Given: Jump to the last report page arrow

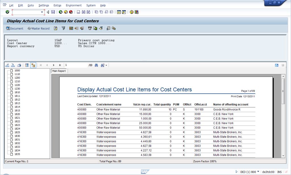Looking at the screenshot, I should (x=60, y=65).
